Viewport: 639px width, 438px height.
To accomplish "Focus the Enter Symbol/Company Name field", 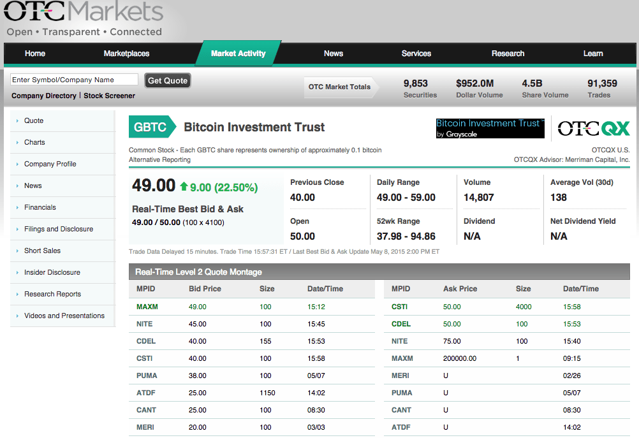I will tap(74, 80).
